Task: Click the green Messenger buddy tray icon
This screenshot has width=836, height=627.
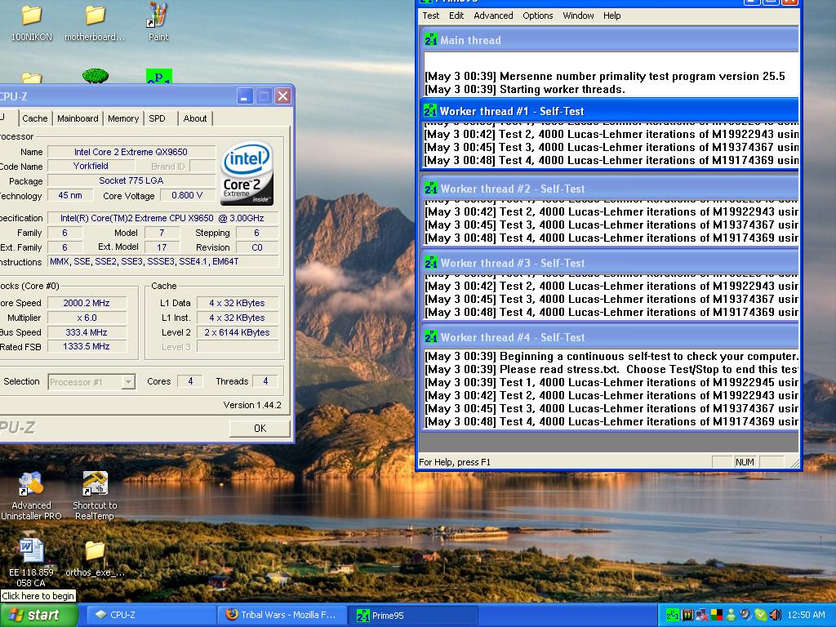Action: click(731, 616)
